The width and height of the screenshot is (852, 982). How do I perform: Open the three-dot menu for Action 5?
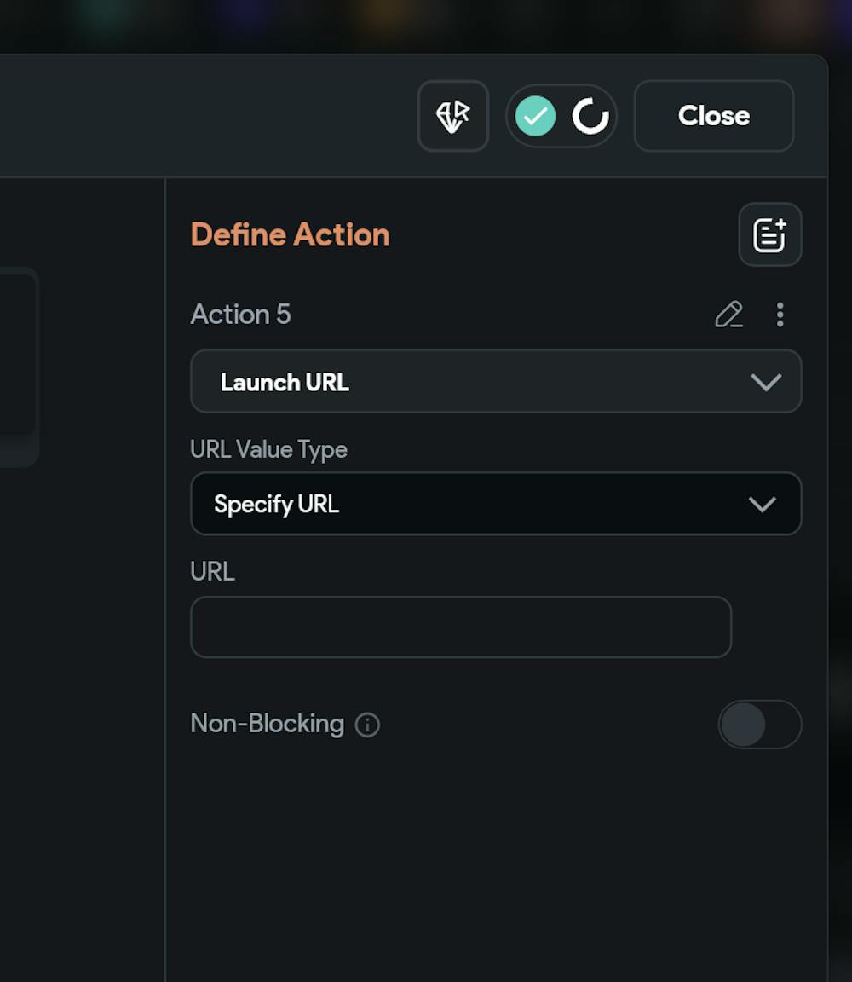[780, 315]
